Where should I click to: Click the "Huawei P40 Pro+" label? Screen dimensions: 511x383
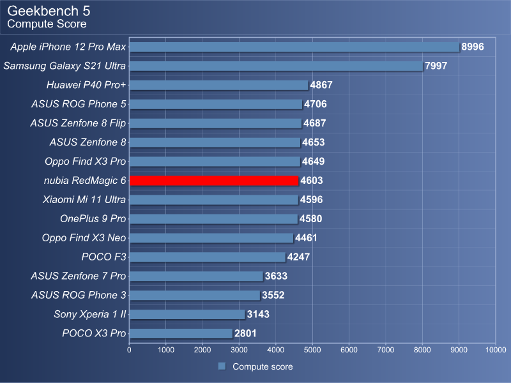coord(86,85)
